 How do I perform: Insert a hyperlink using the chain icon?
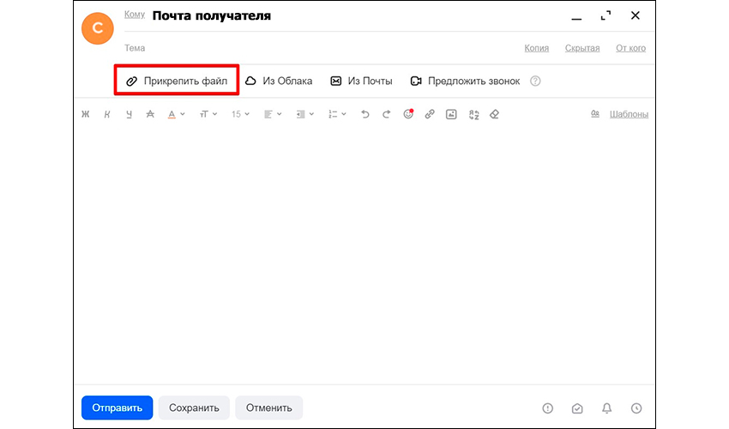point(430,114)
